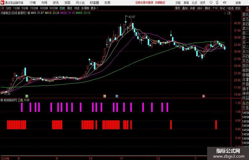This screenshot has height=160, width=249.
Task: Click the 三色: 0.00 indicator value
Action: (x=23, y=100)
